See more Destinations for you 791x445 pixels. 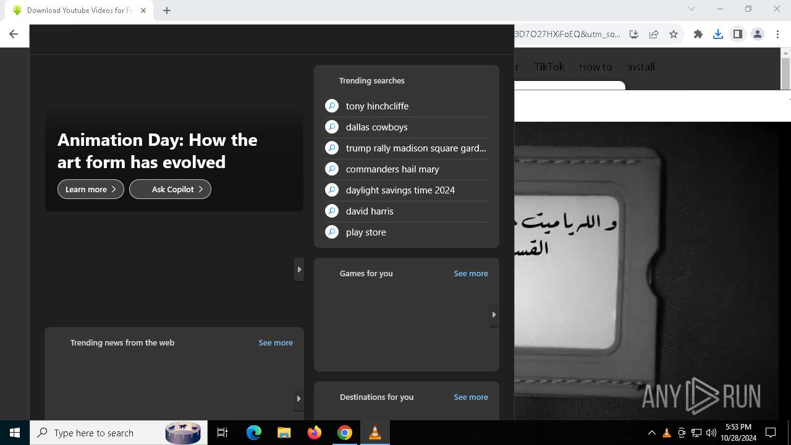pyautogui.click(x=471, y=397)
